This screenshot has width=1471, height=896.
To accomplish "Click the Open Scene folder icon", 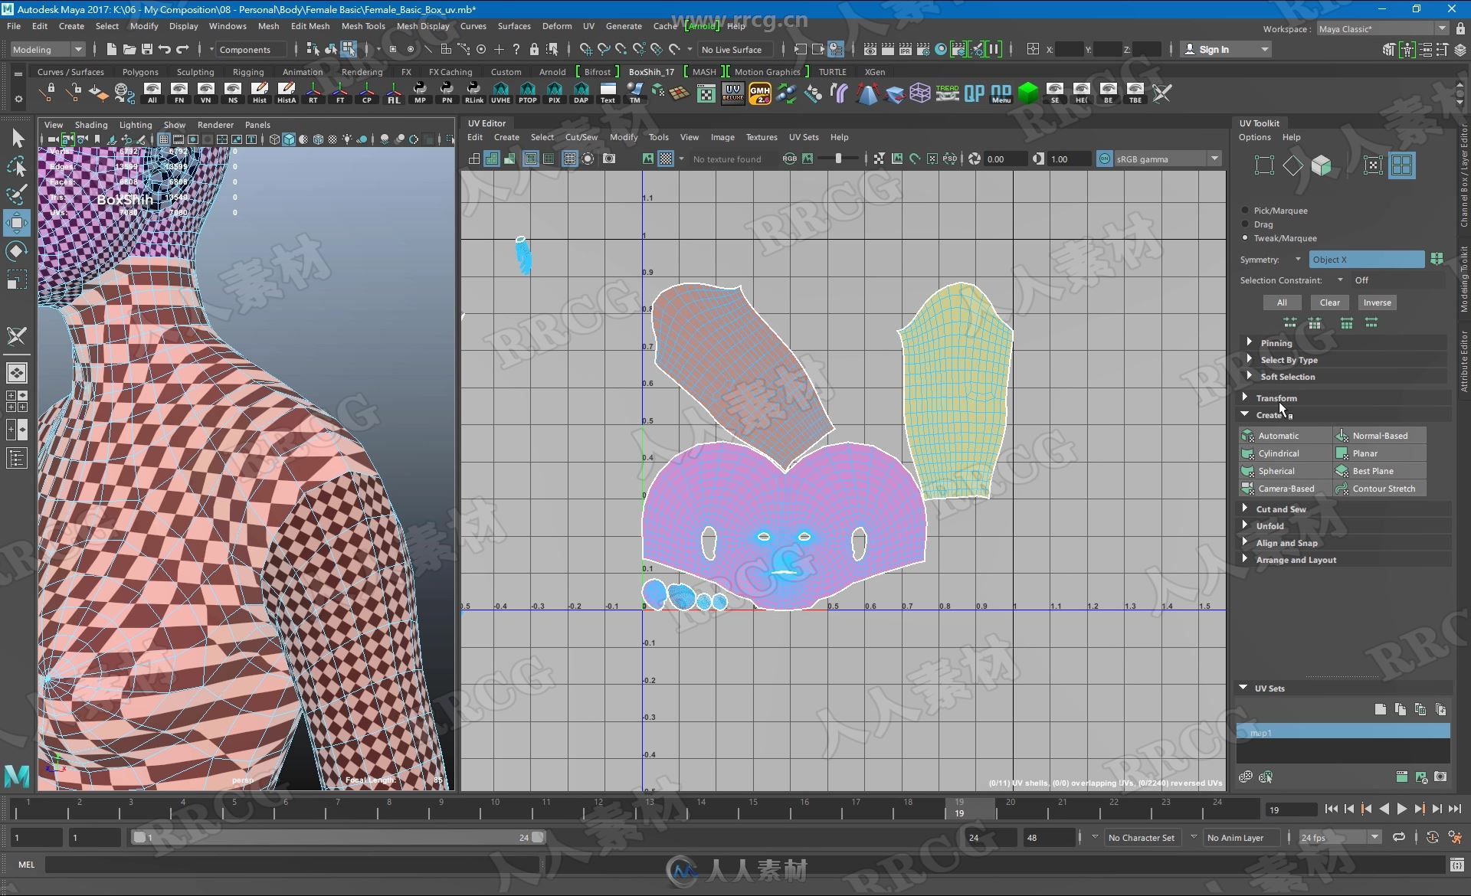I will click(129, 49).
